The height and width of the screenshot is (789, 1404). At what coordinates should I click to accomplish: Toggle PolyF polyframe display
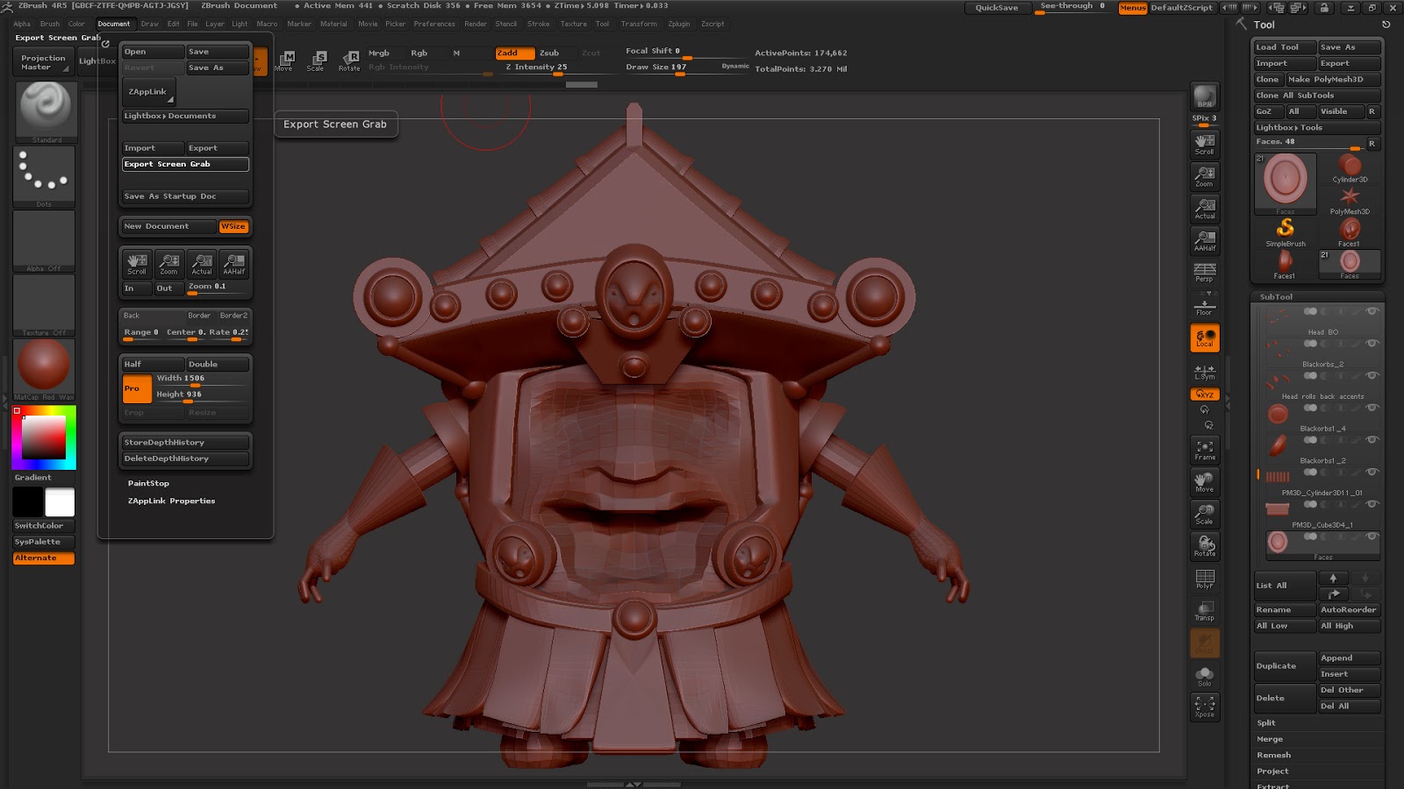click(x=1205, y=579)
